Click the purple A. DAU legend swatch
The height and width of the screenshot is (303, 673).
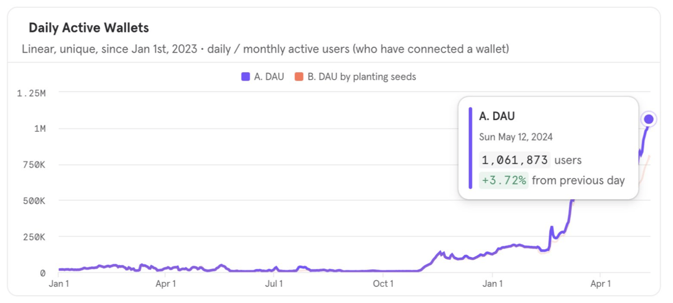246,77
